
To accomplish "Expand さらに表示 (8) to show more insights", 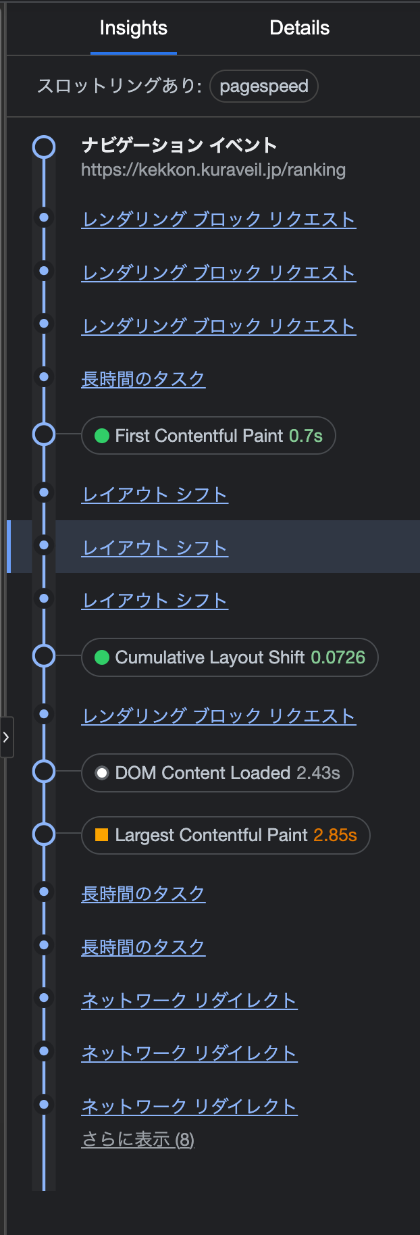I will (x=138, y=1140).
